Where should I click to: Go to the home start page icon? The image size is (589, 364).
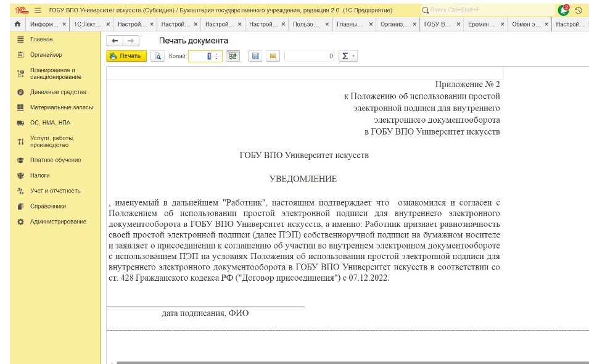pos(17,24)
